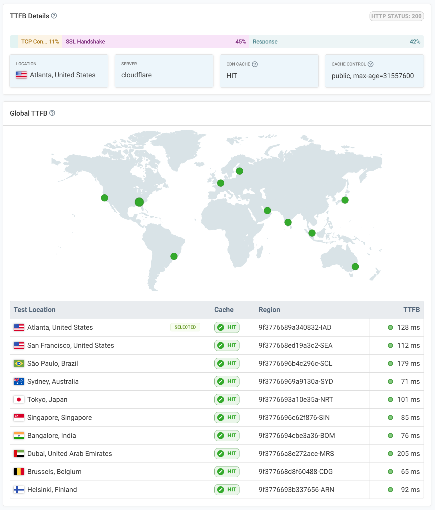Click the HTTP STATUS: 200 badge

click(x=396, y=16)
